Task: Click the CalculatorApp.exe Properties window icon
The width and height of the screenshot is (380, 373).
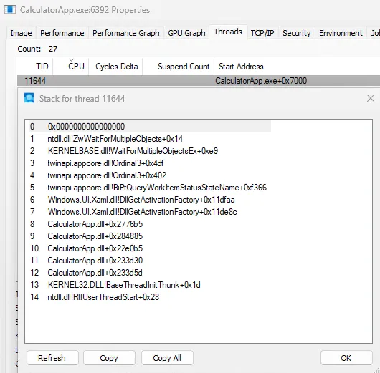Action: point(10,10)
